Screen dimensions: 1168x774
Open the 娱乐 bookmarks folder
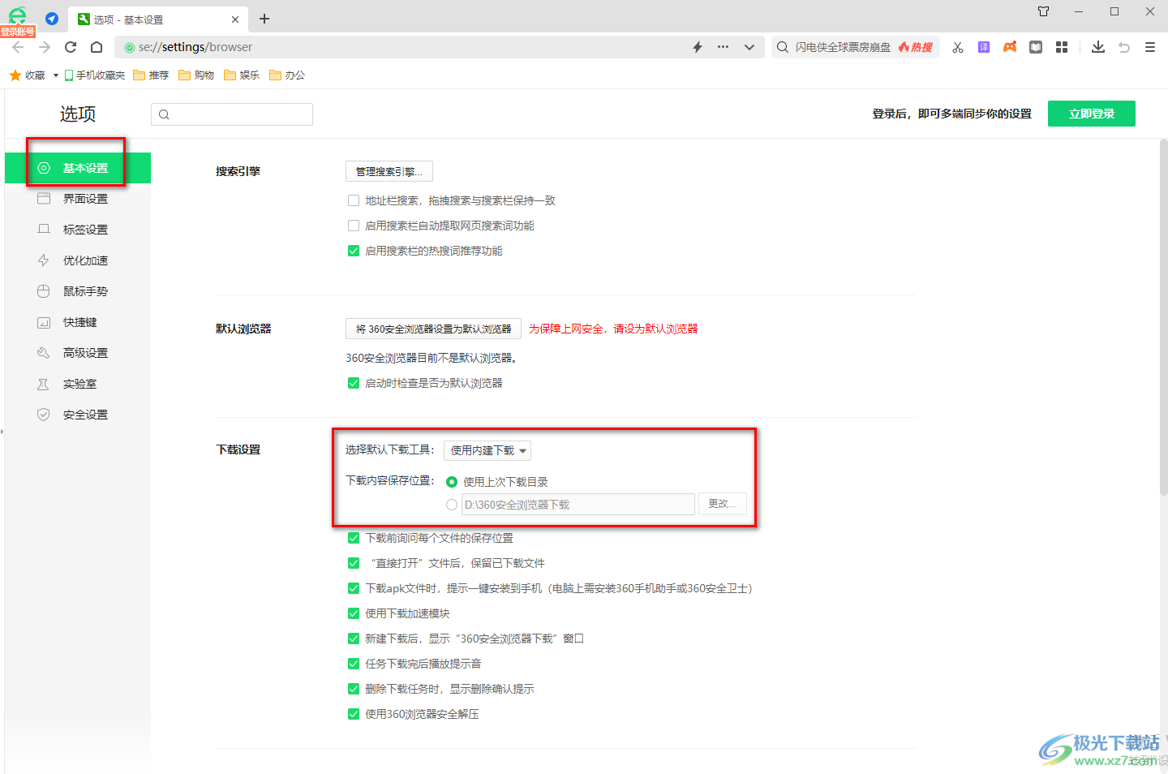click(242, 75)
